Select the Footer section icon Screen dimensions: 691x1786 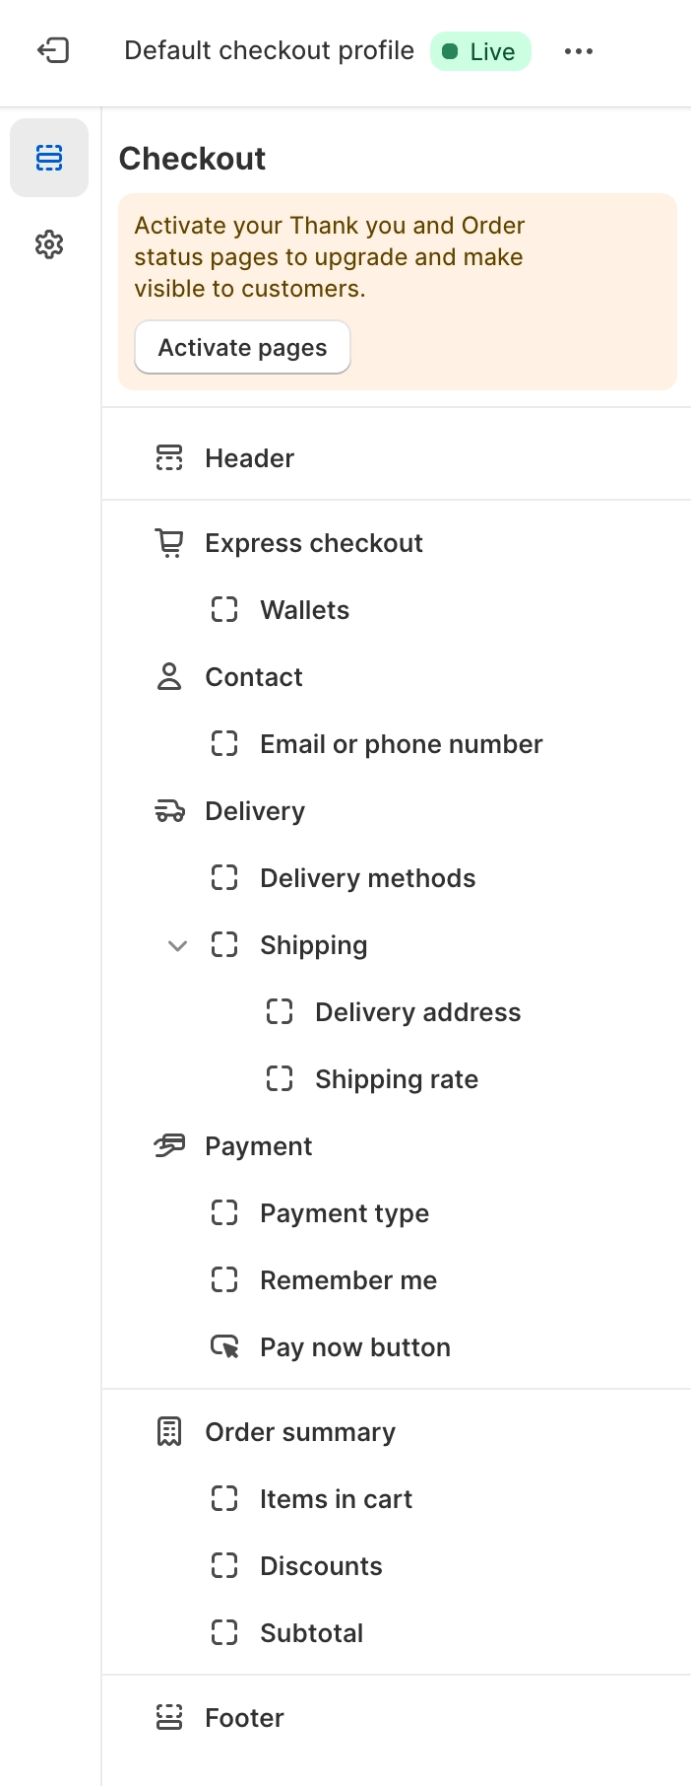click(x=169, y=1717)
